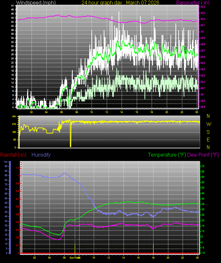Click the "W" compass direction letter
The height and width of the screenshot is (263, 221).
point(208,124)
